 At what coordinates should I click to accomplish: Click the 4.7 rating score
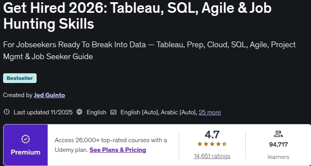tap(212, 135)
